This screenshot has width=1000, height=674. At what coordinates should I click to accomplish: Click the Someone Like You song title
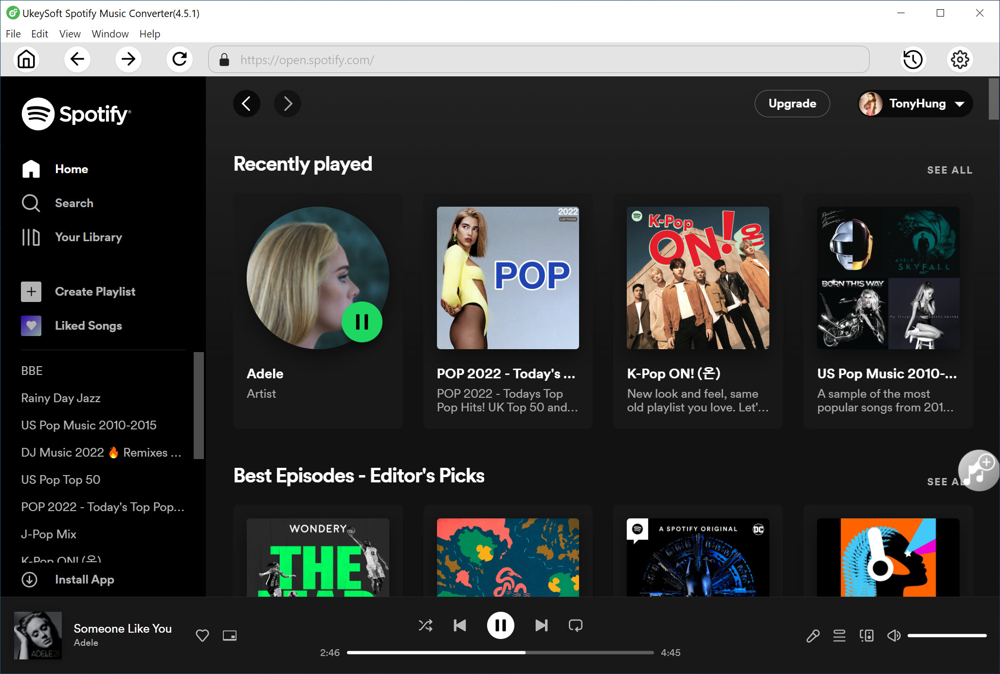tap(123, 628)
